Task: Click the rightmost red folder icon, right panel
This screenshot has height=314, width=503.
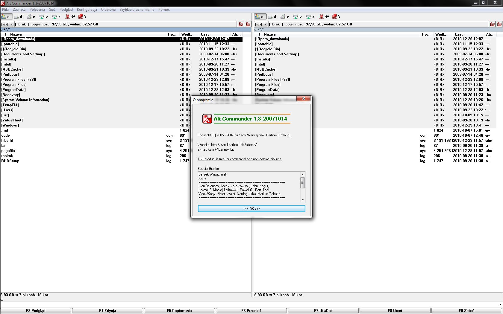Action: click(499, 24)
